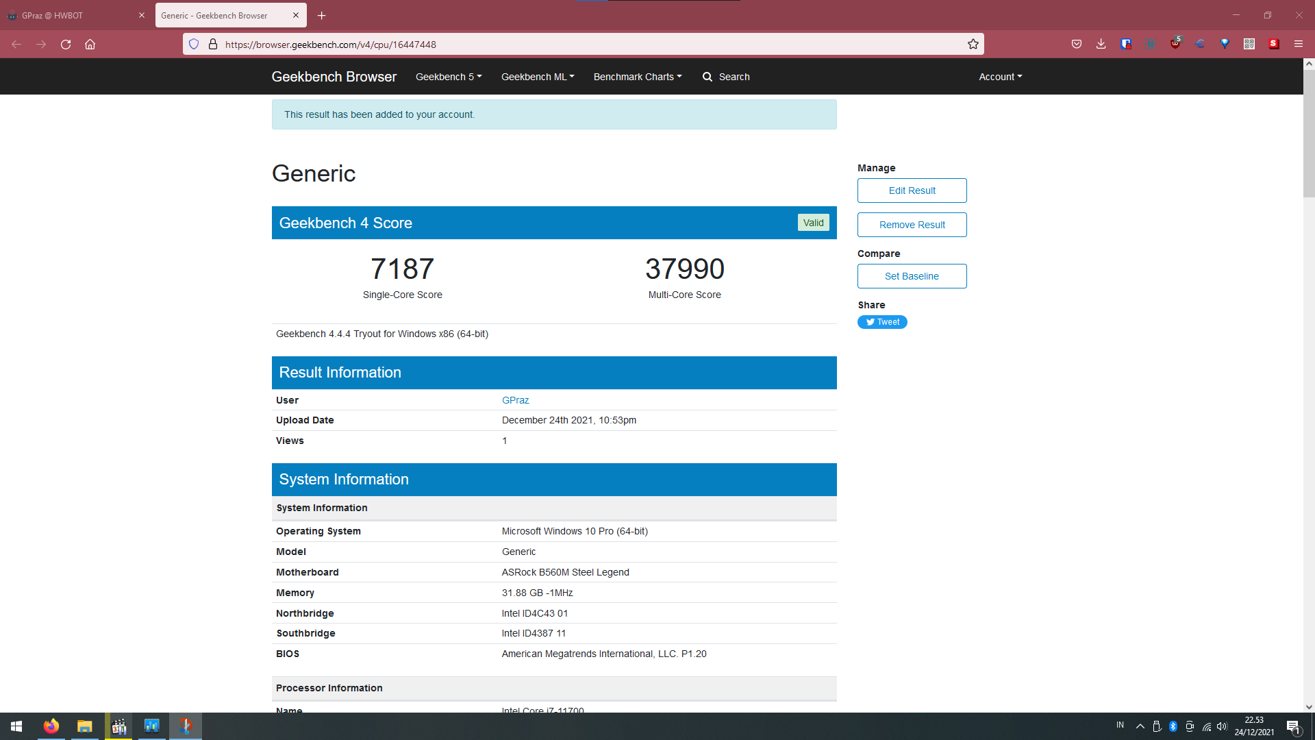Reload the current Geekbench page
The width and height of the screenshot is (1315, 740).
click(66, 44)
